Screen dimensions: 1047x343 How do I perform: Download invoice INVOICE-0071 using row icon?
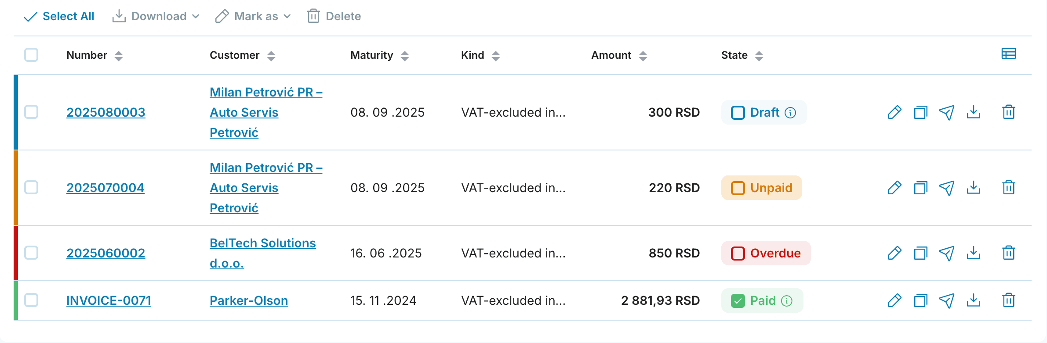click(x=974, y=300)
